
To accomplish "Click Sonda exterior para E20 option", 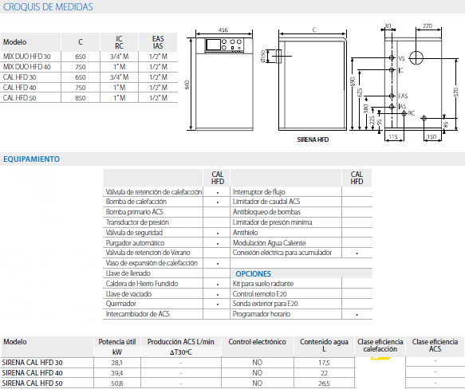I will tap(301, 304).
